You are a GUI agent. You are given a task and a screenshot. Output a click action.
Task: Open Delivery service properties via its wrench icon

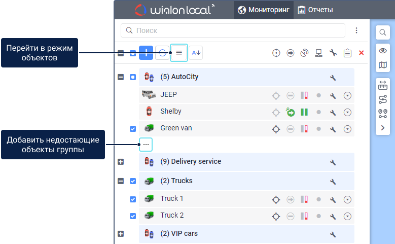coord(333,162)
